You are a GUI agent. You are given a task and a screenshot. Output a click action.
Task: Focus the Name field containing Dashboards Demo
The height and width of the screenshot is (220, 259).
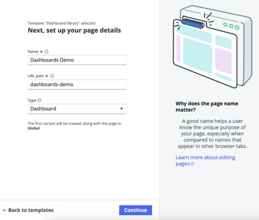[x=77, y=60]
